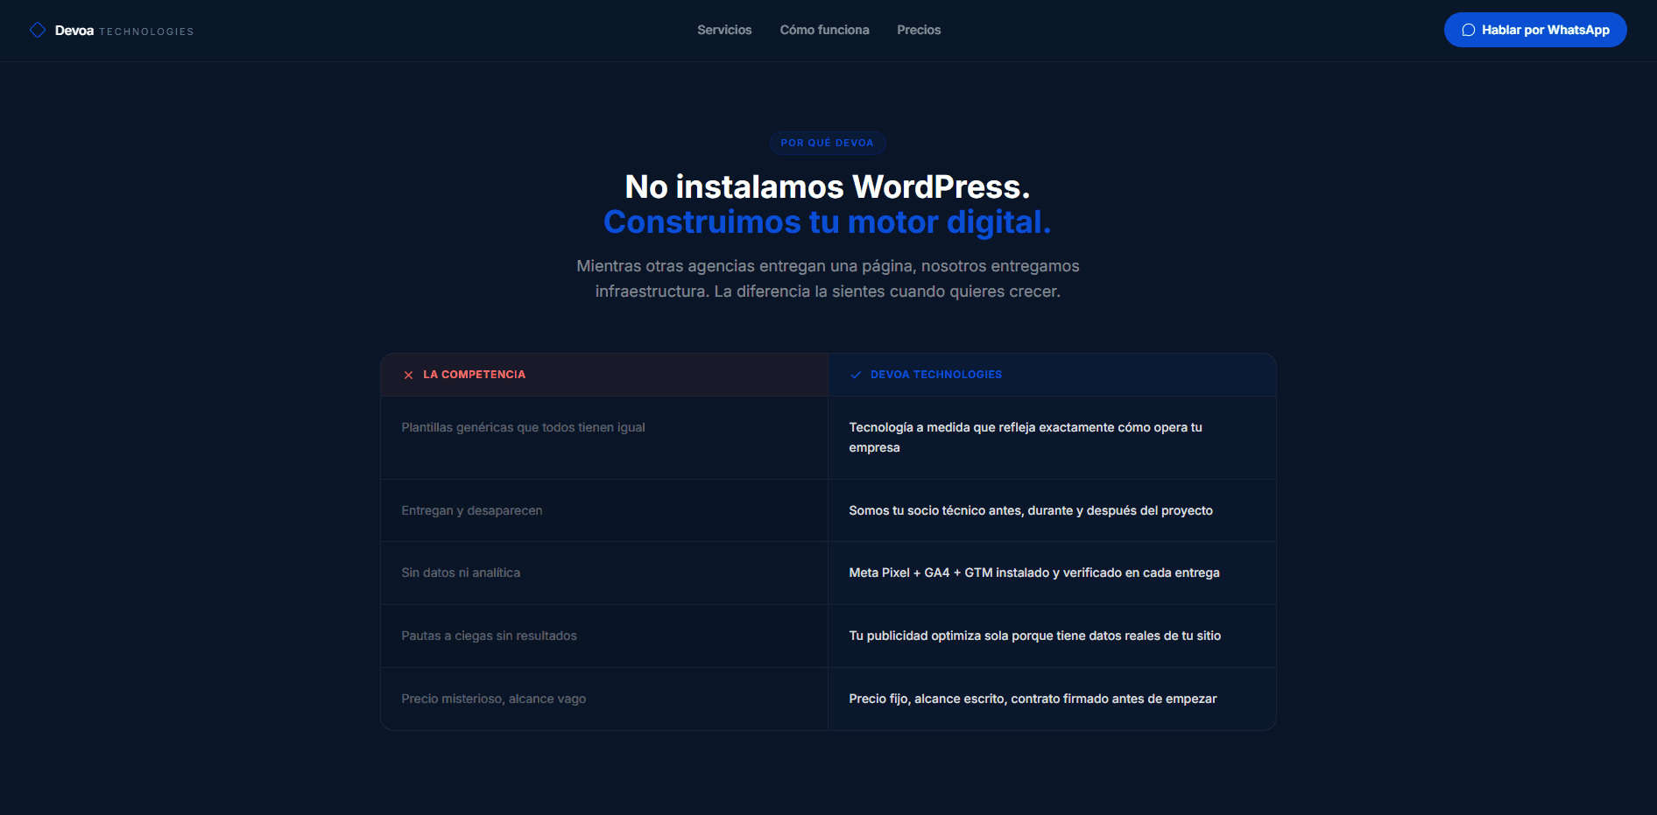Click the Devoa diamond logo icon
1657x815 pixels.
click(x=38, y=30)
